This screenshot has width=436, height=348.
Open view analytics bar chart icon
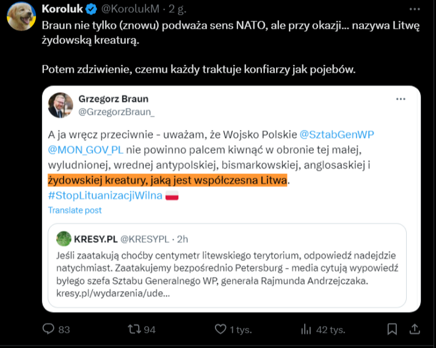pos(307,329)
